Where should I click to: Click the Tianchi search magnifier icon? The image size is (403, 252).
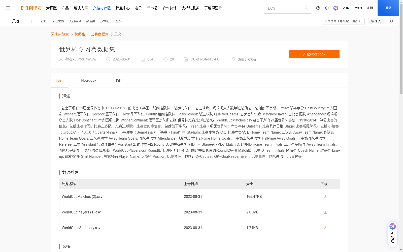tap(360, 21)
